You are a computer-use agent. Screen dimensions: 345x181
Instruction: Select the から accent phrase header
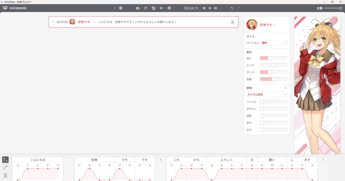pyautogui.click(x=197, y=160)
